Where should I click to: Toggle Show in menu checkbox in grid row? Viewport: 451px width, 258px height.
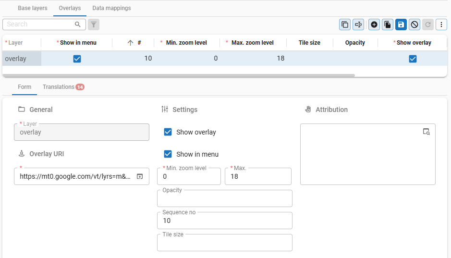pos(77,59)
